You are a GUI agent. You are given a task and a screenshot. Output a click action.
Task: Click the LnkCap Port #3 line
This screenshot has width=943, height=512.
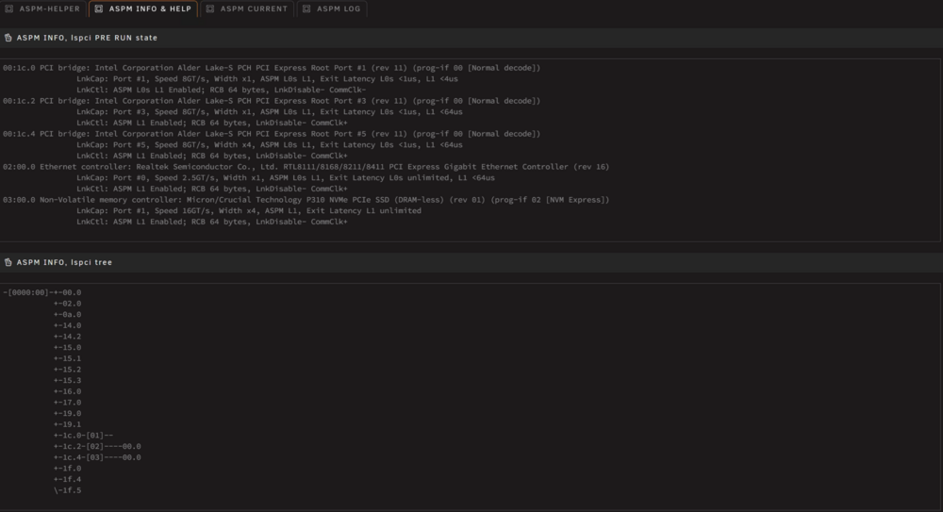point(270,112)
